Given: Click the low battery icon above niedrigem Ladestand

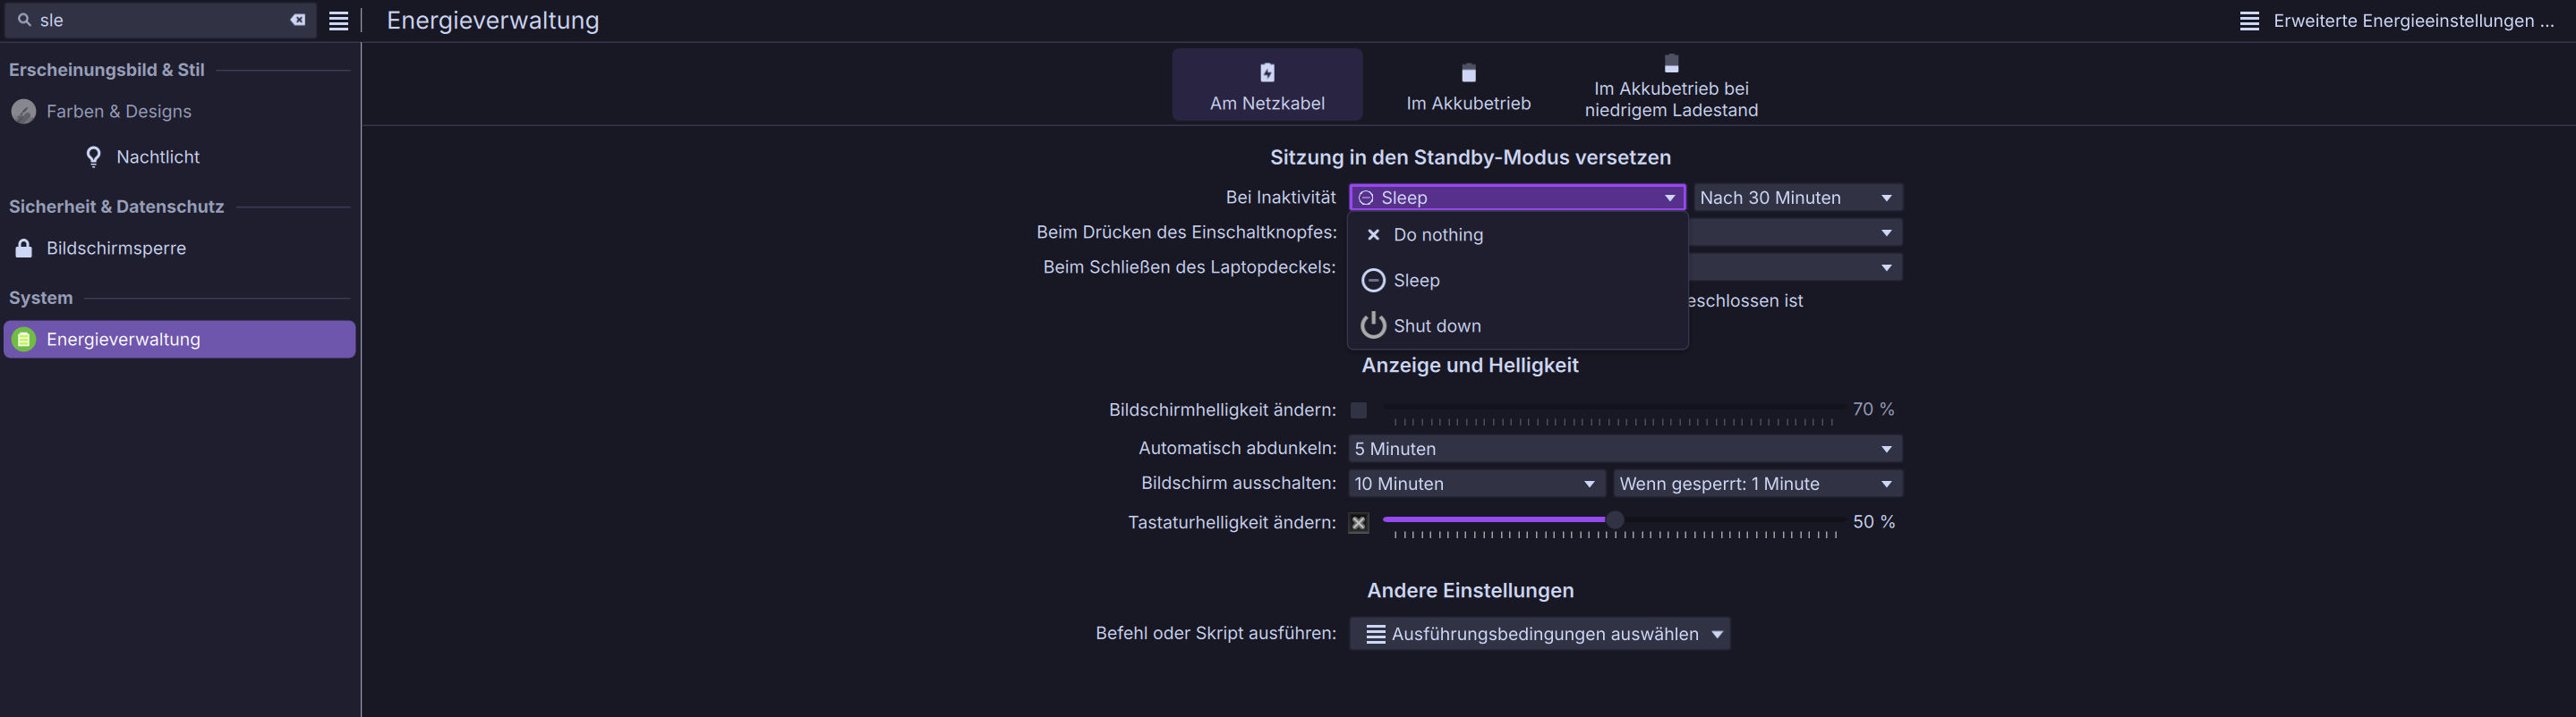Looking at the screenshot, I should coord(1671,63).
